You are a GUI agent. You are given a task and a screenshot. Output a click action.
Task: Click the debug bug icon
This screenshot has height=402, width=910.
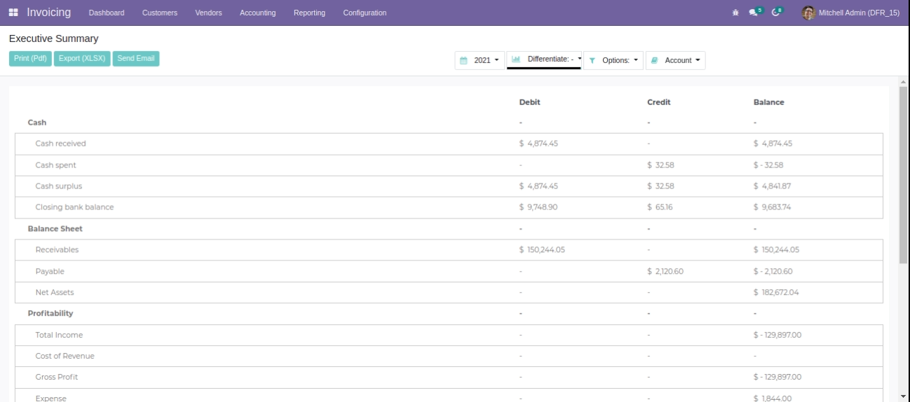click(x=735, y=13)
